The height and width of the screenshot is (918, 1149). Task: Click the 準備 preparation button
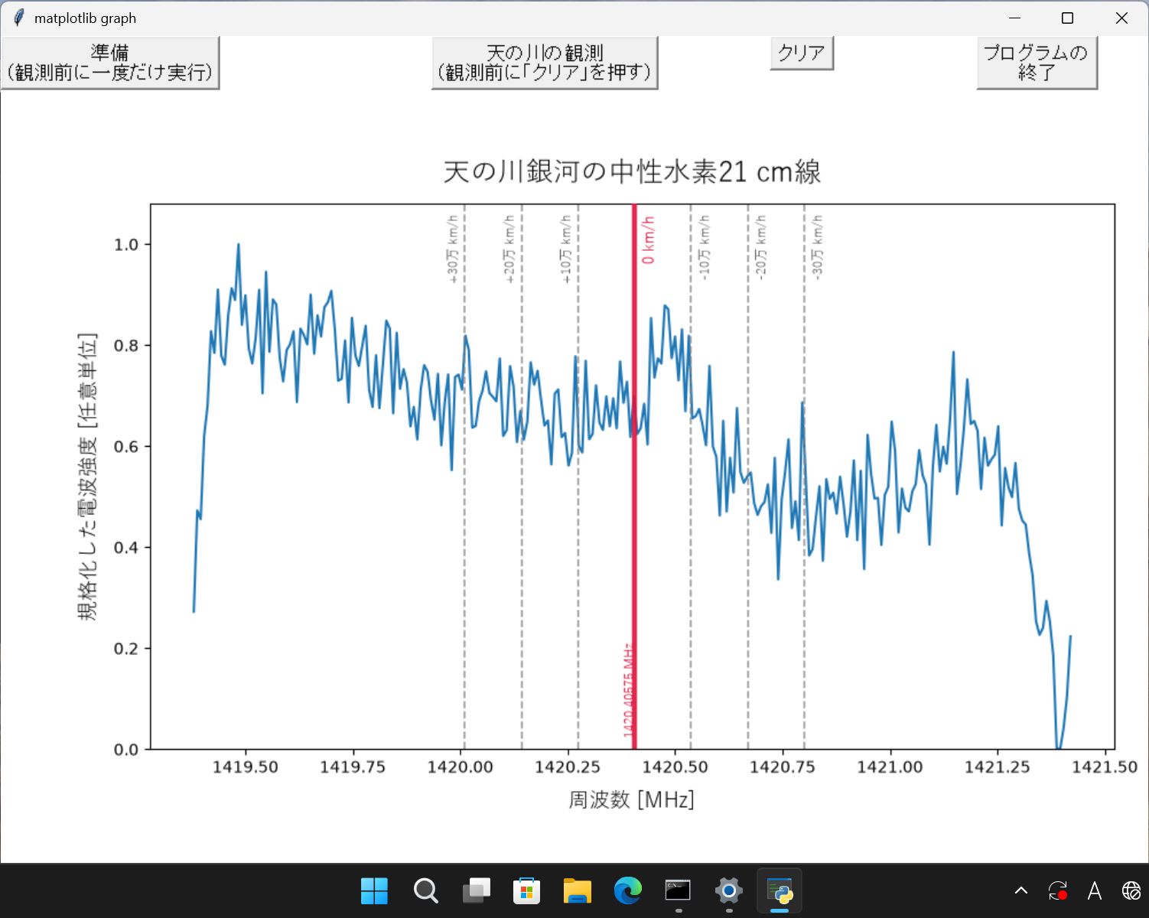tap(110, 63)
